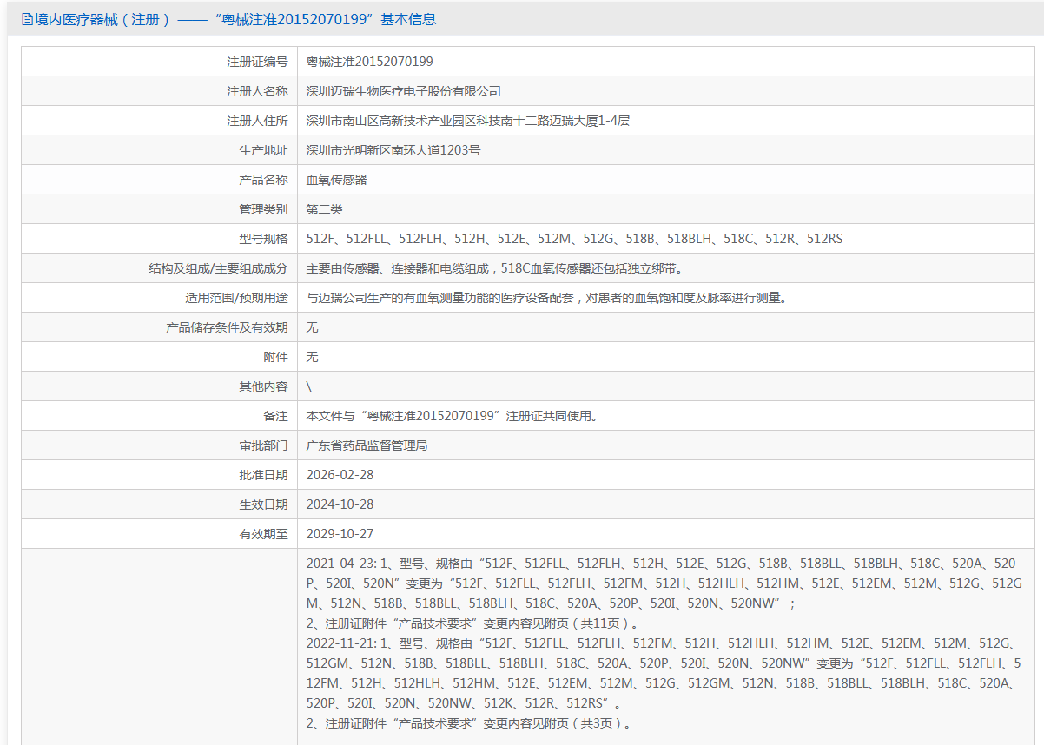This screenshot has width=1044, height=745.
Task: Select the backslash value in the 其他内容 row
Action: [x=309, y=386]
